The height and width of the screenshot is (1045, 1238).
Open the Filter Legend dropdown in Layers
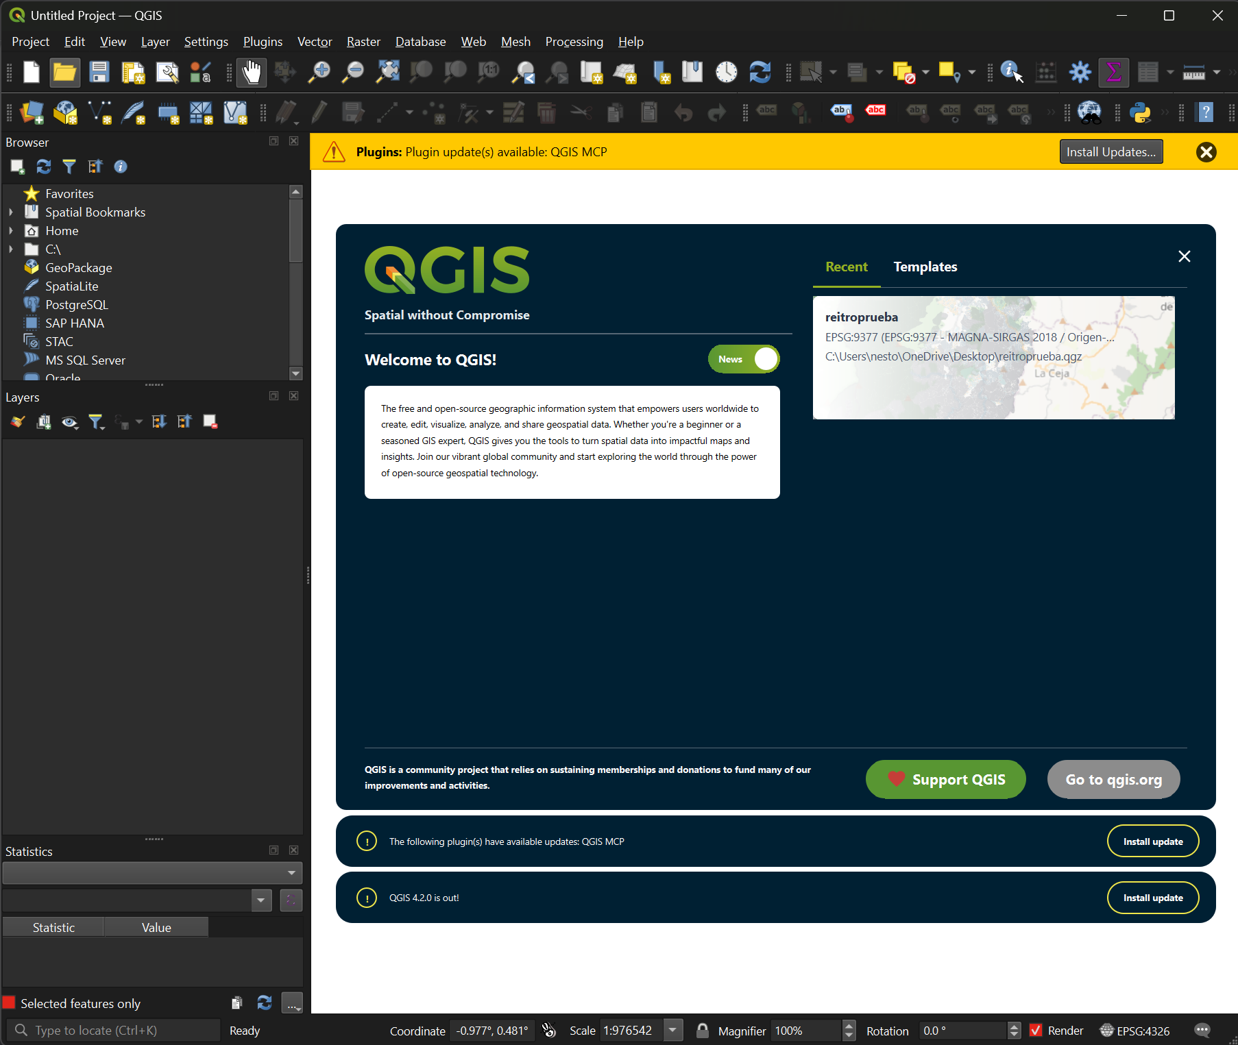96,422
